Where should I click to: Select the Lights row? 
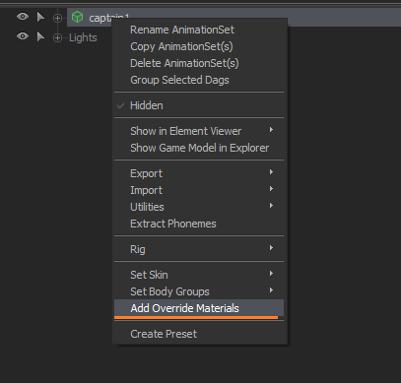[83, 37]
